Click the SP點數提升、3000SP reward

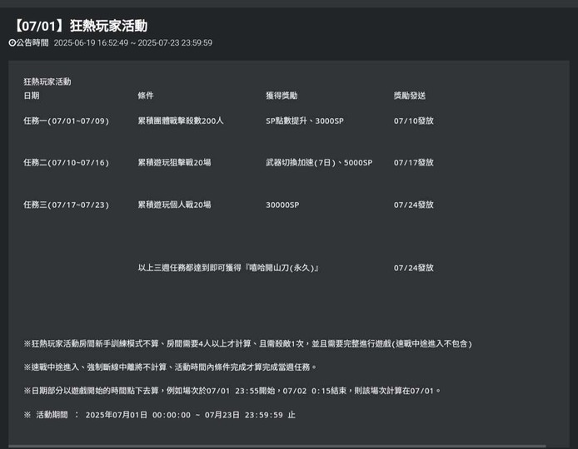pos(305,121)
